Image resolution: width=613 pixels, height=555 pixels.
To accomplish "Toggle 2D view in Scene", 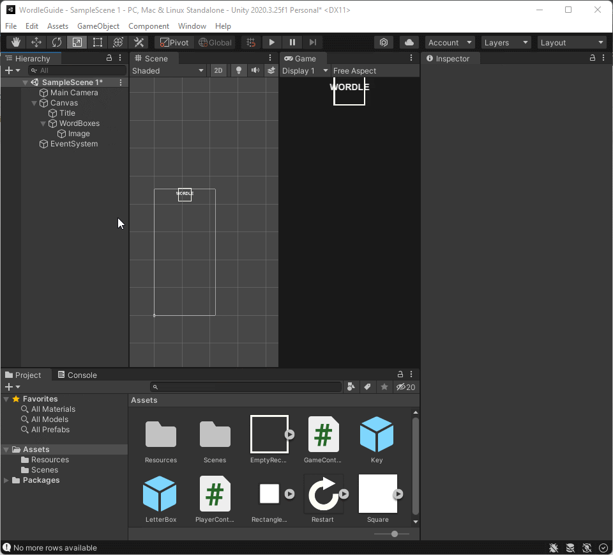I will [x=218, y=70].
